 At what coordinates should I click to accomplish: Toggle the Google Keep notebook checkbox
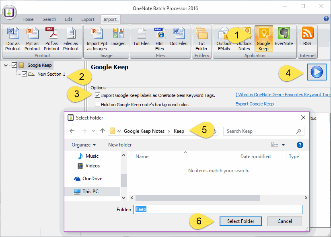(14, 65)
